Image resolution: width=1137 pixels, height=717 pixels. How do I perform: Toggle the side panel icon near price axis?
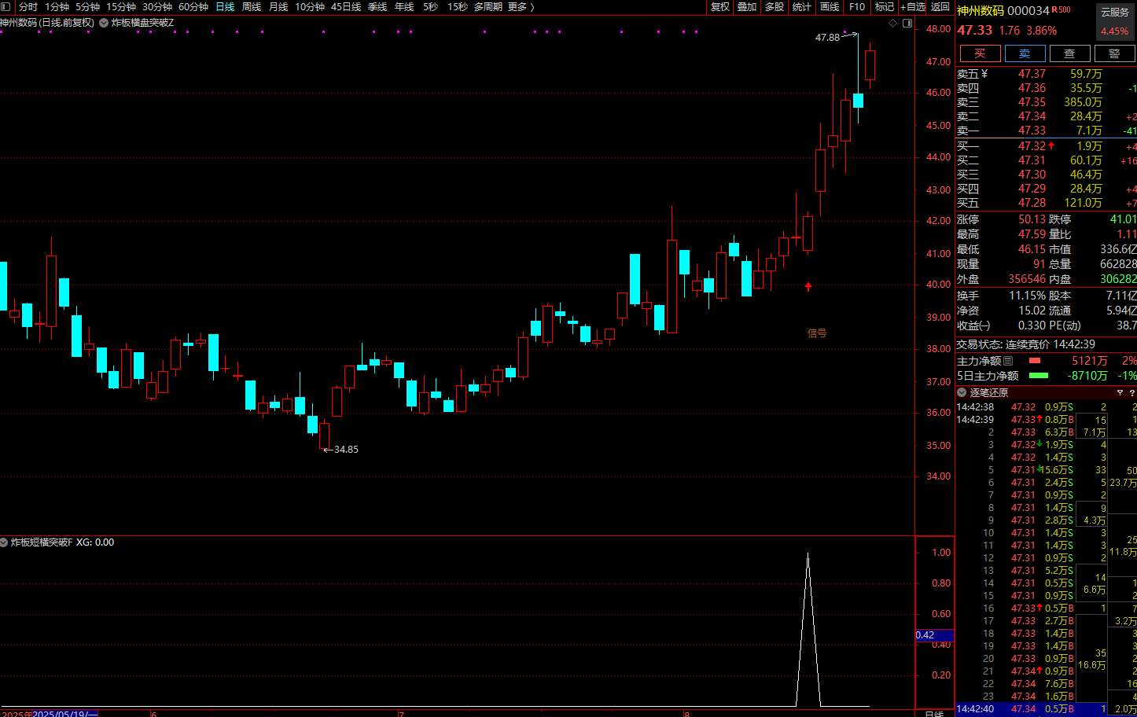[907, 24]
